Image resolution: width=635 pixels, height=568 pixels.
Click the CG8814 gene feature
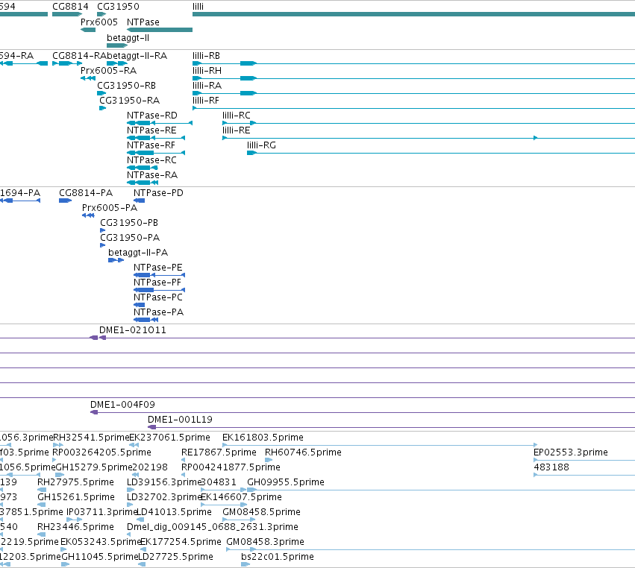click(67, 14)
